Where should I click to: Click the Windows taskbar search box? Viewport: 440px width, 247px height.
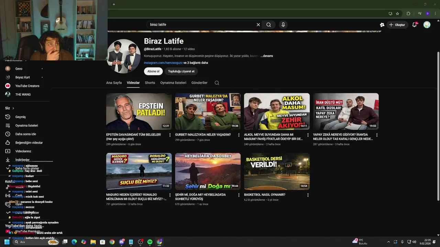click(x=36, y=242)
